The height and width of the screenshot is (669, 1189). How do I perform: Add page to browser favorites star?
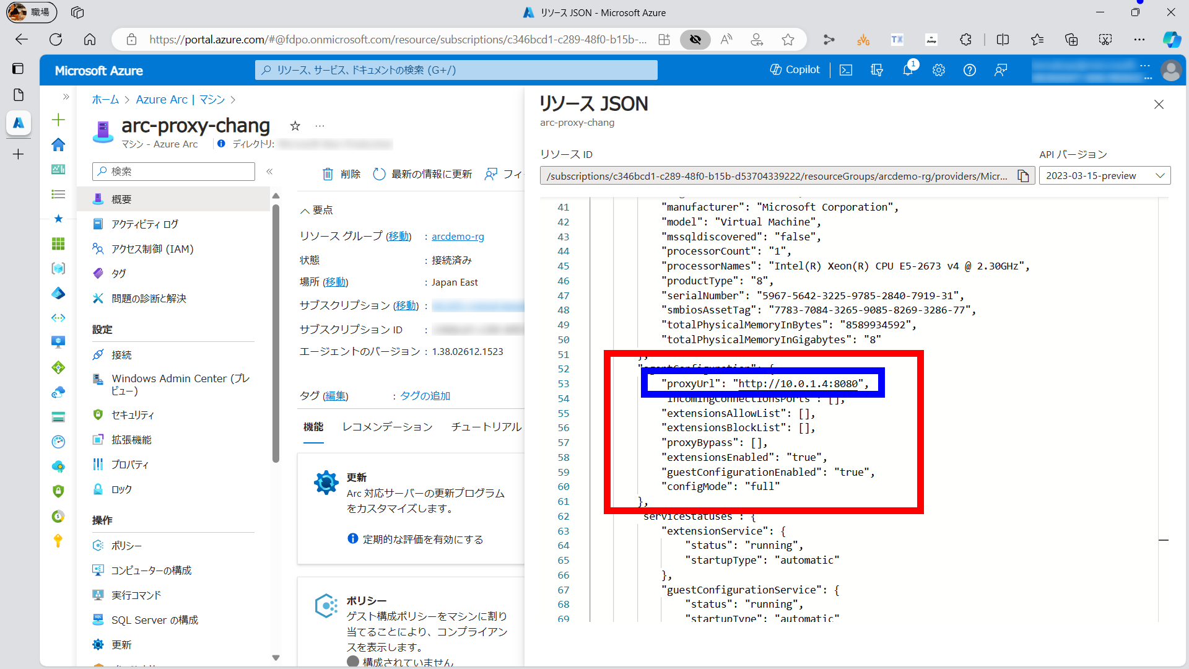[788, 40]
